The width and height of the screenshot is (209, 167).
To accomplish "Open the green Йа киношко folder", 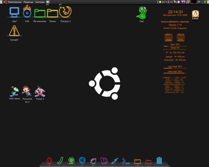I will (40, 13).
